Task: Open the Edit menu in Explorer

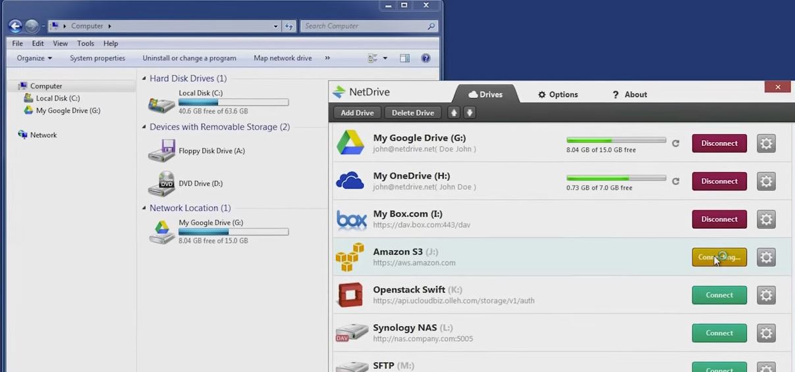Action: (x=38, y=43)
